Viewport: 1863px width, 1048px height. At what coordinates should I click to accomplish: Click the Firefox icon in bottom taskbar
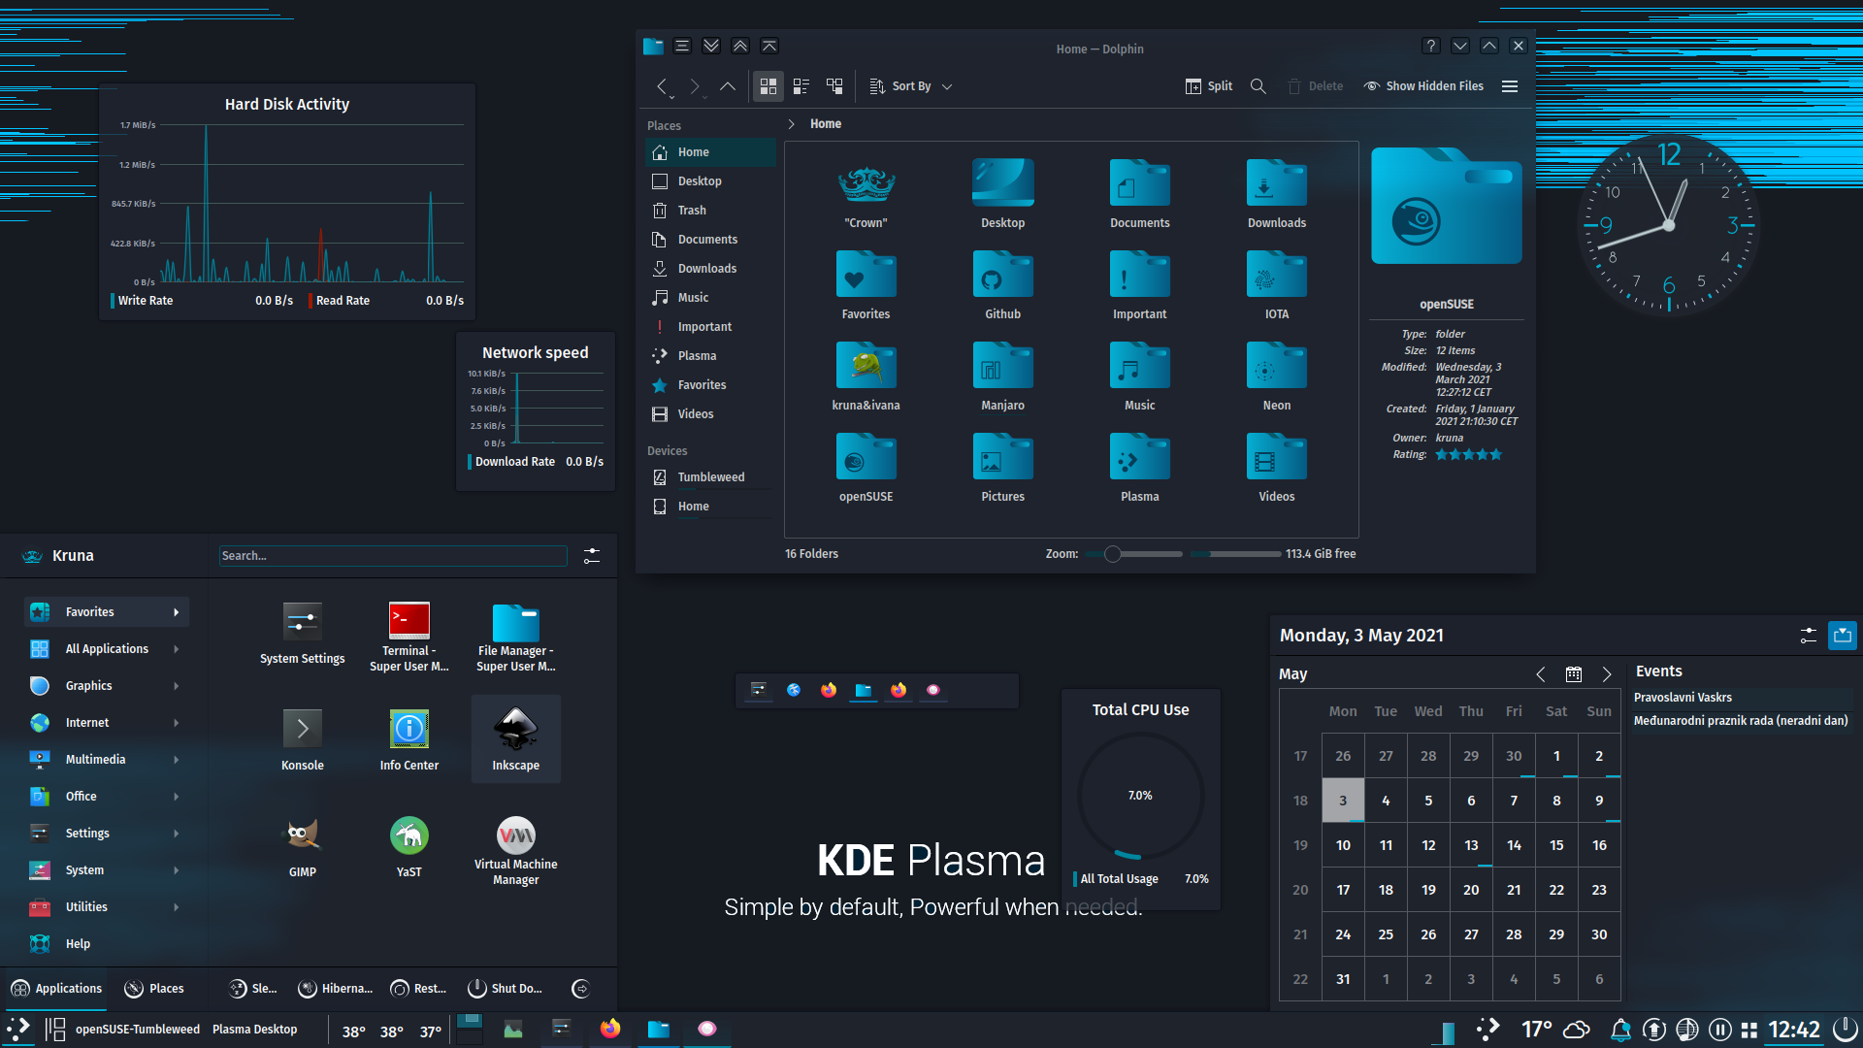tap(610, 1029)
